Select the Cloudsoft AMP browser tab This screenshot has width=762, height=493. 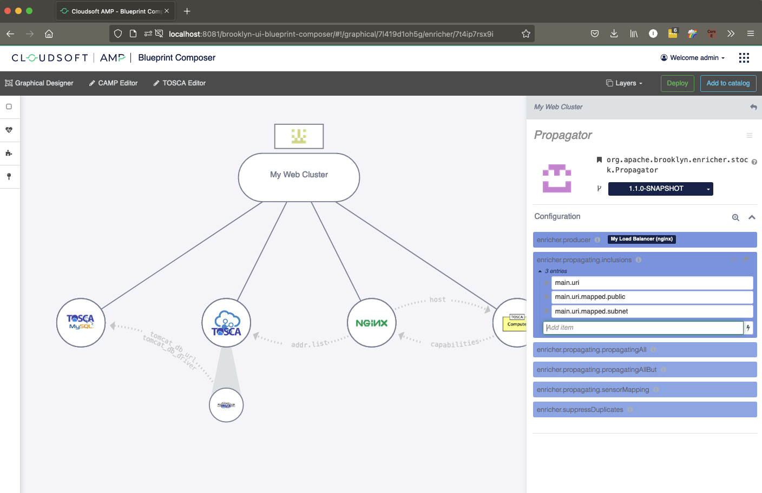(x=115, y=11)
